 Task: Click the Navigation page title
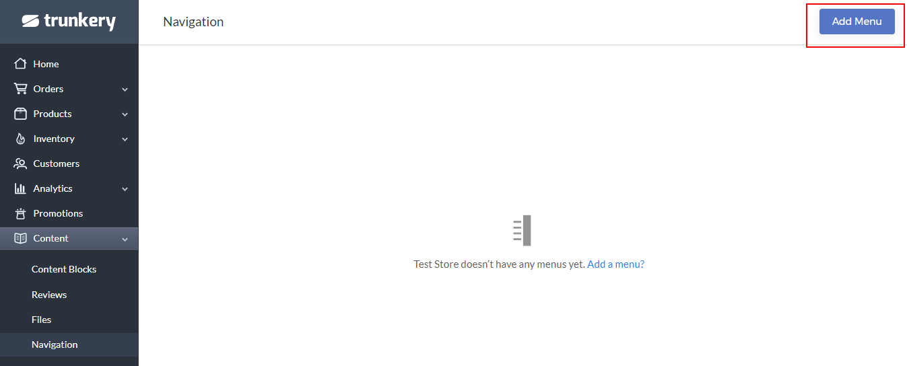193,22
